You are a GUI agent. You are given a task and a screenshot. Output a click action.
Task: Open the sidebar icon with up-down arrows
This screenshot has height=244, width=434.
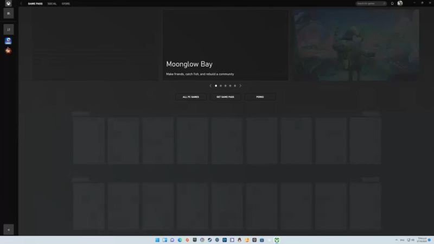pyautogui.click(x=9, y=29)
